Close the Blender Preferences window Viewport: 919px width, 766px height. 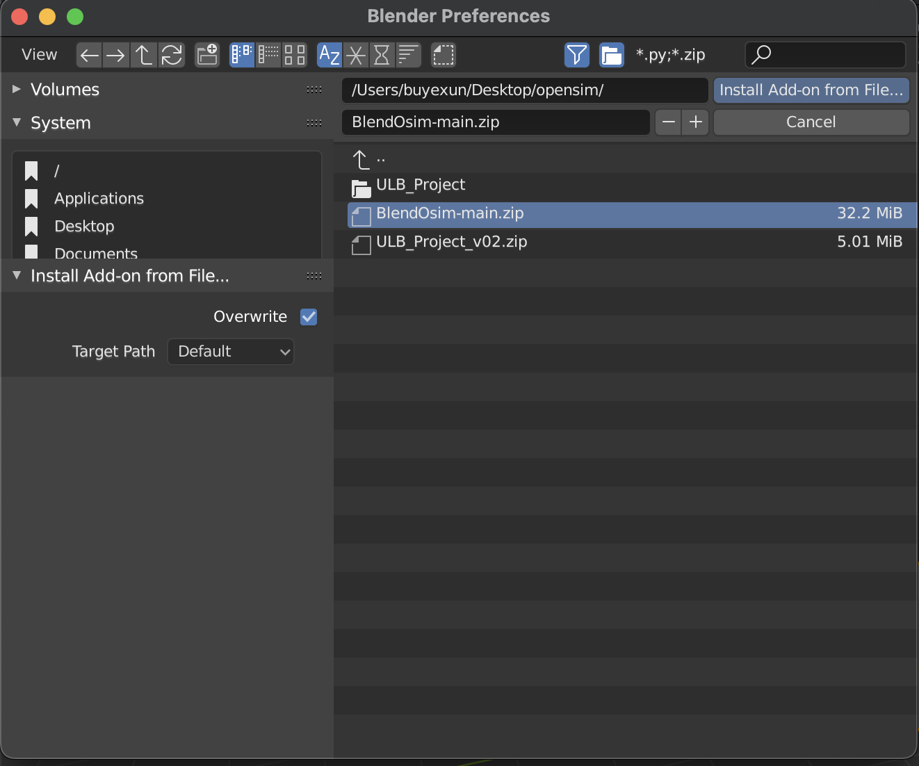pyautogui.click(x=19, y=17)
